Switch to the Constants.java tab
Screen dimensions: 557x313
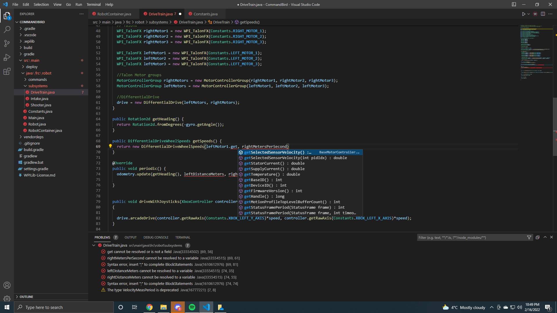coord(205,14)
